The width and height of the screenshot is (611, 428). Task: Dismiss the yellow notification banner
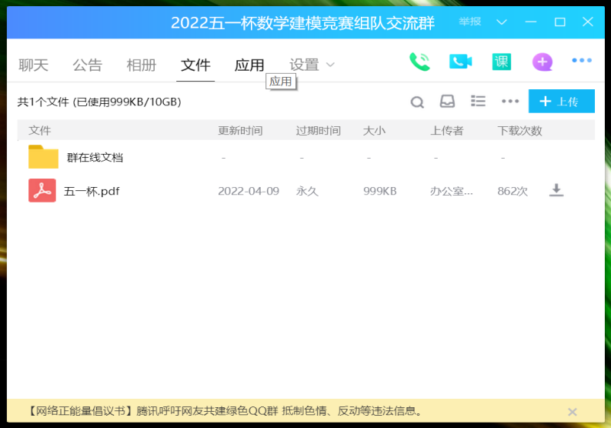572,412
